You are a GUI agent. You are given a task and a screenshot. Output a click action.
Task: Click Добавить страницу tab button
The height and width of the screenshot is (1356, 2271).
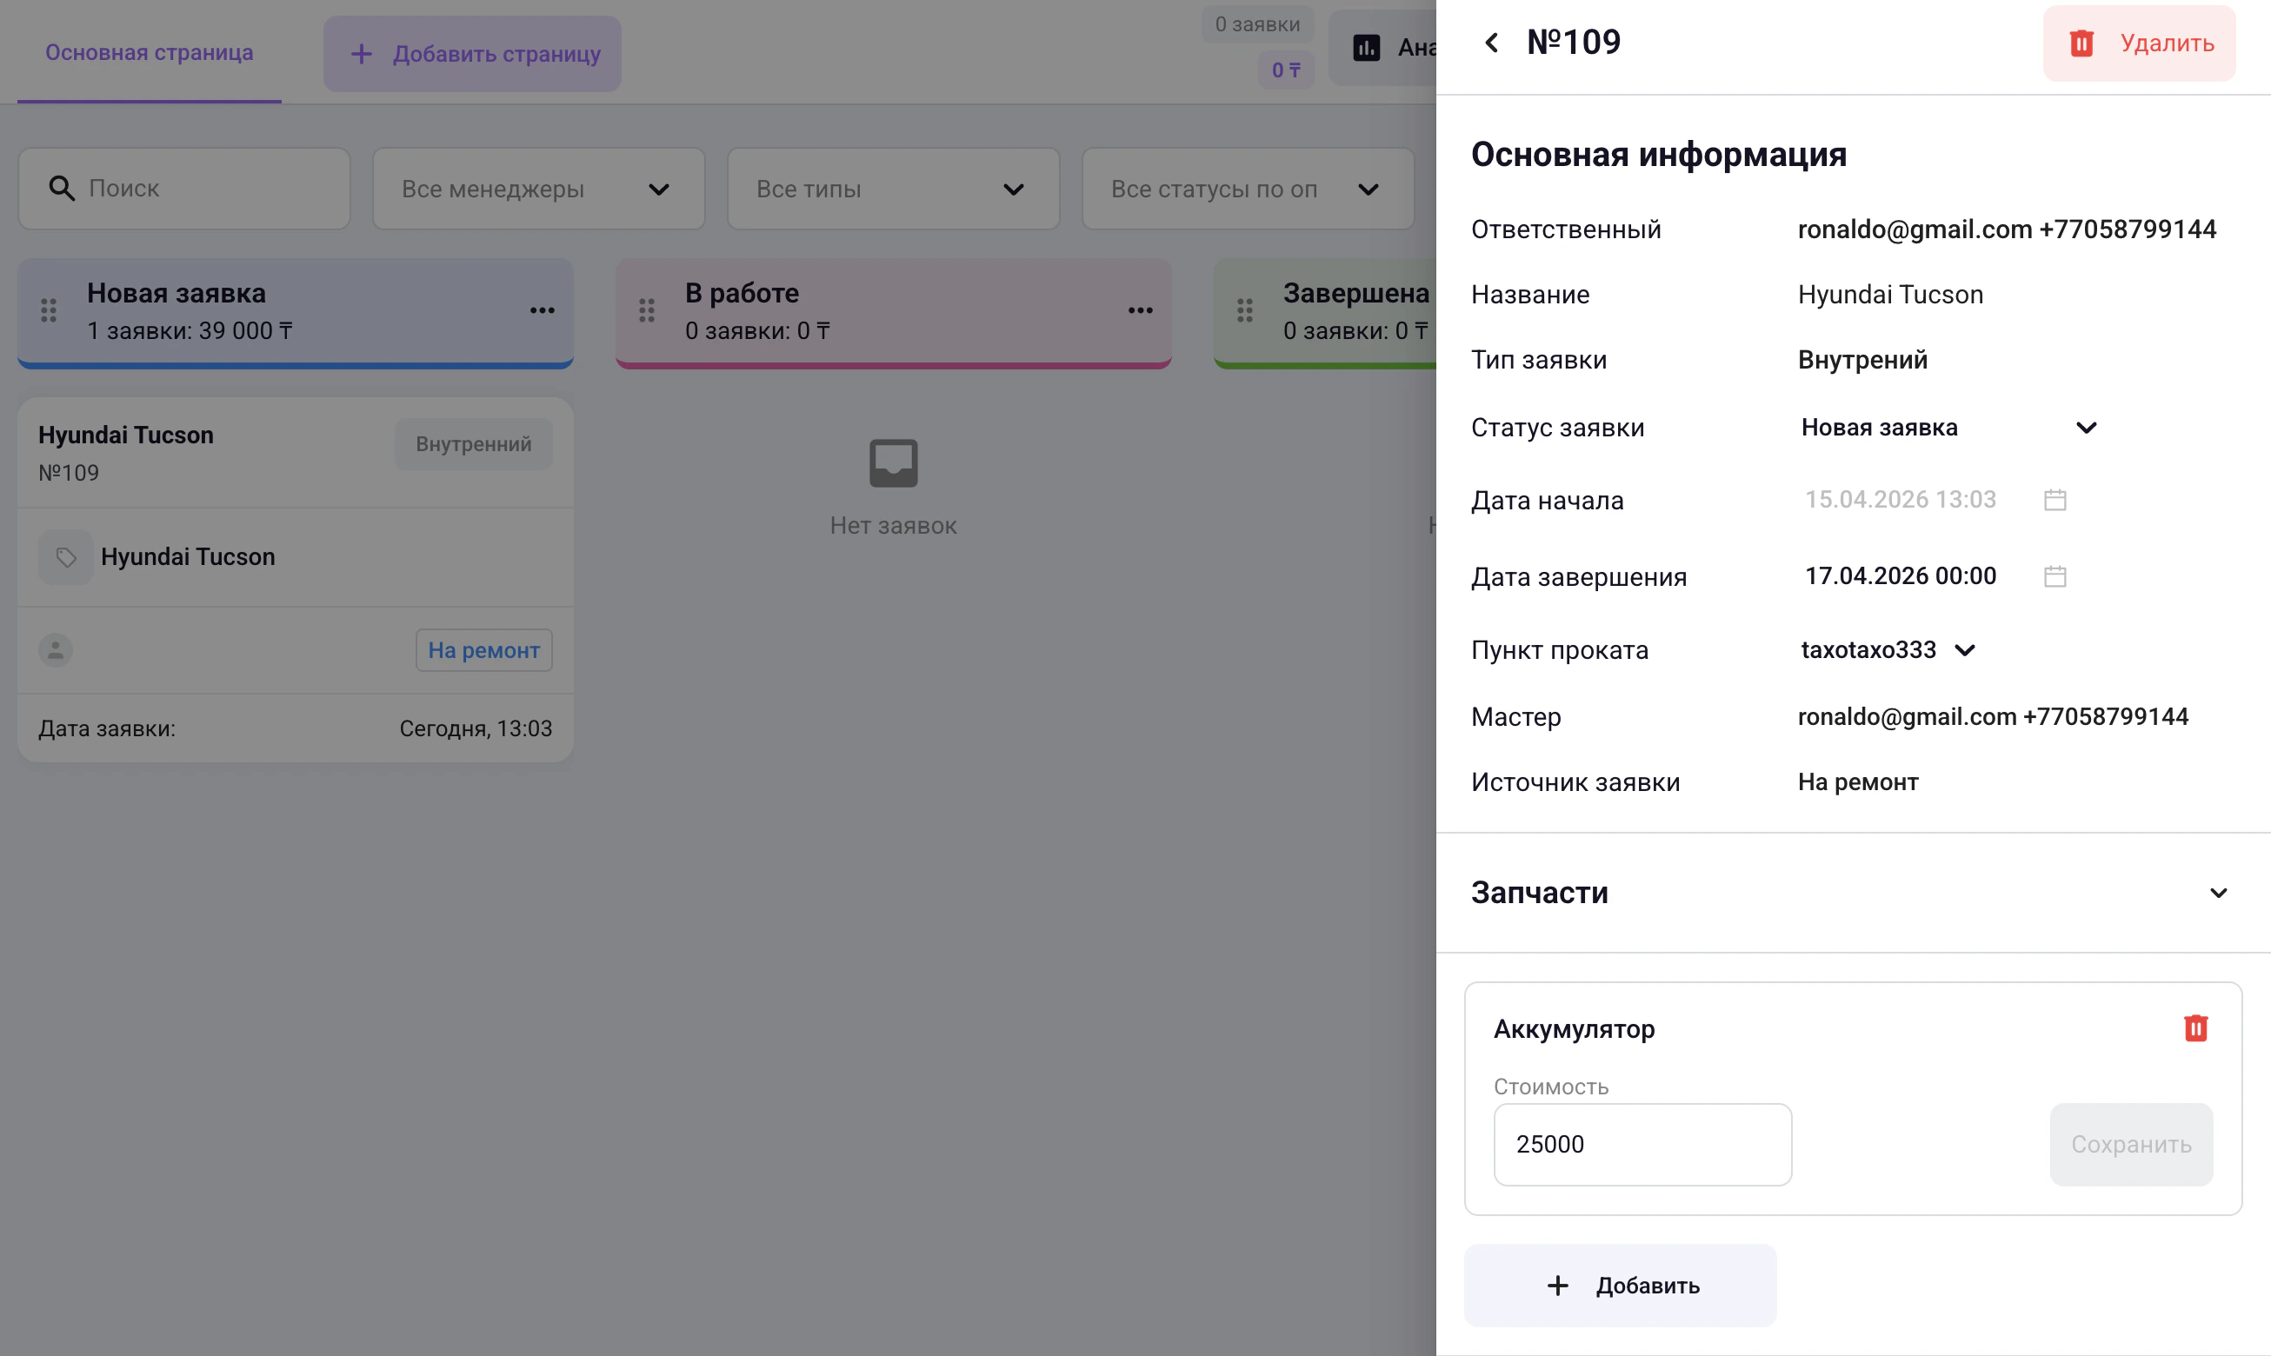click(472, 54)
